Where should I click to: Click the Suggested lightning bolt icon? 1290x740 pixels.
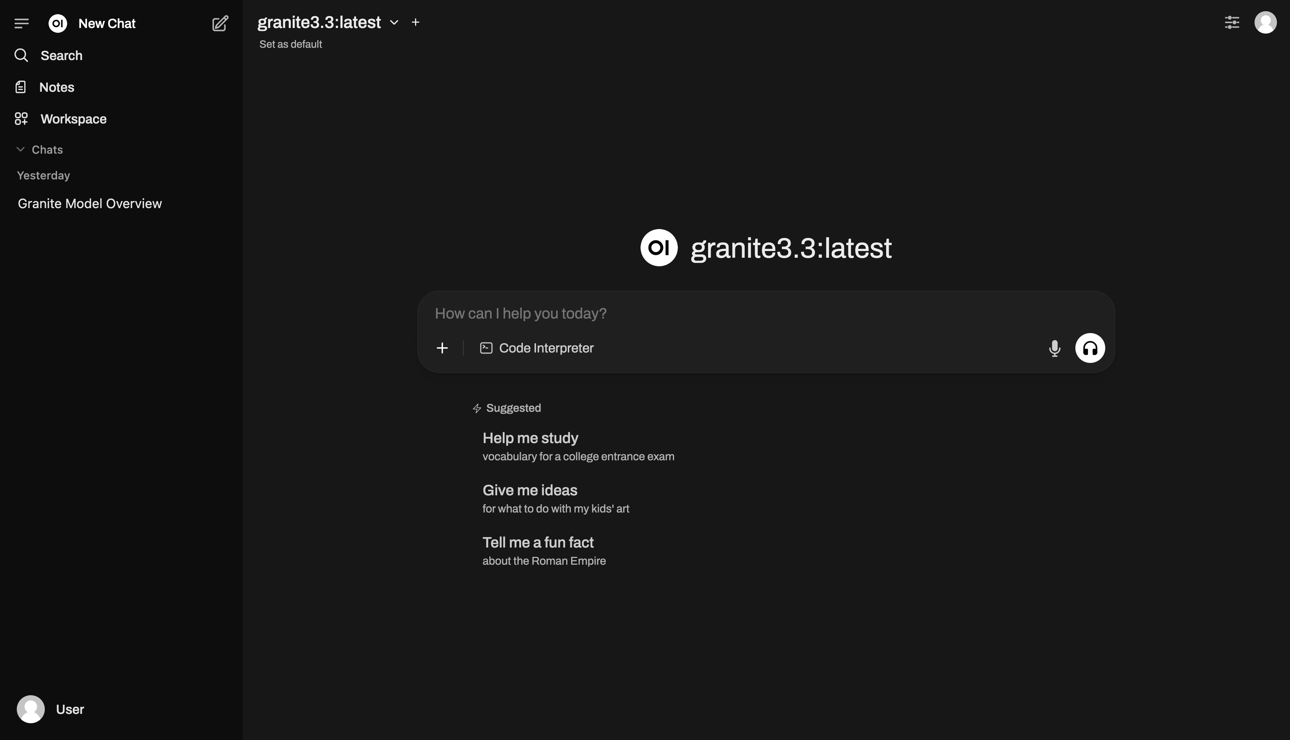point(477,409)
